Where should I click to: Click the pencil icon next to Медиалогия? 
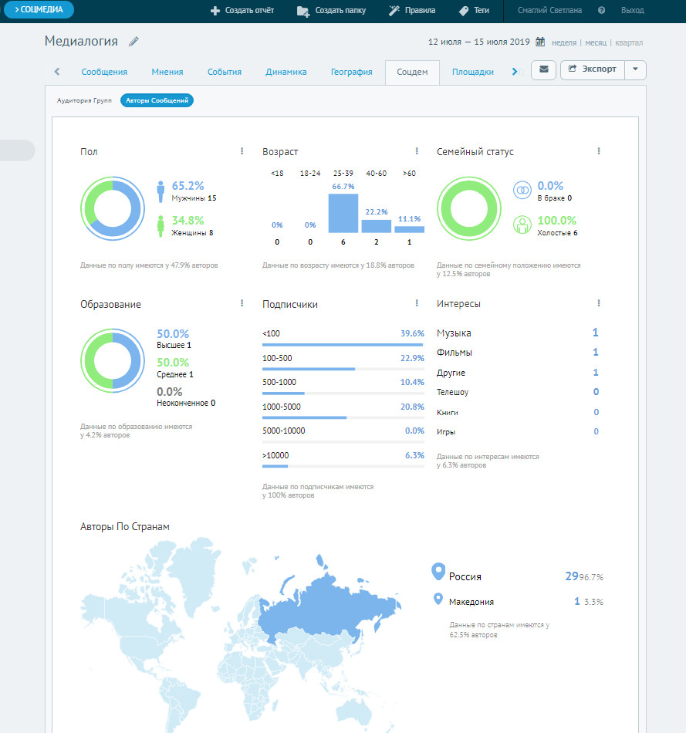pyautogui.click(x=134, y=42)
